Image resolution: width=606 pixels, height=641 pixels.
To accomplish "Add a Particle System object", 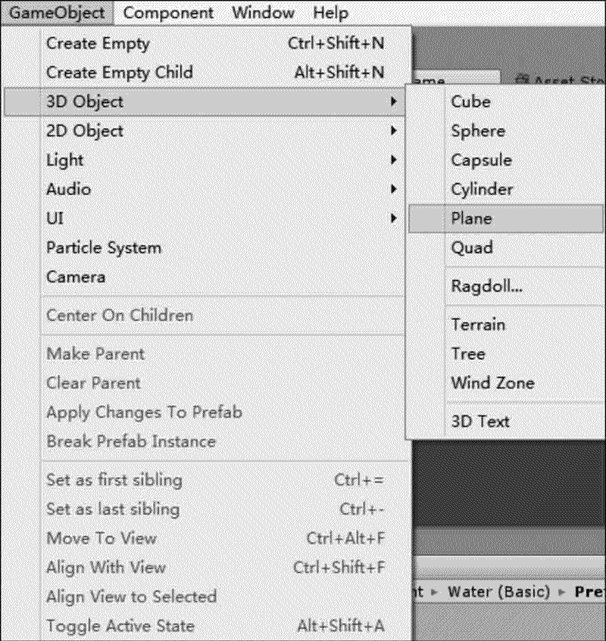I will pyautogui.click(x=104, y=247).
